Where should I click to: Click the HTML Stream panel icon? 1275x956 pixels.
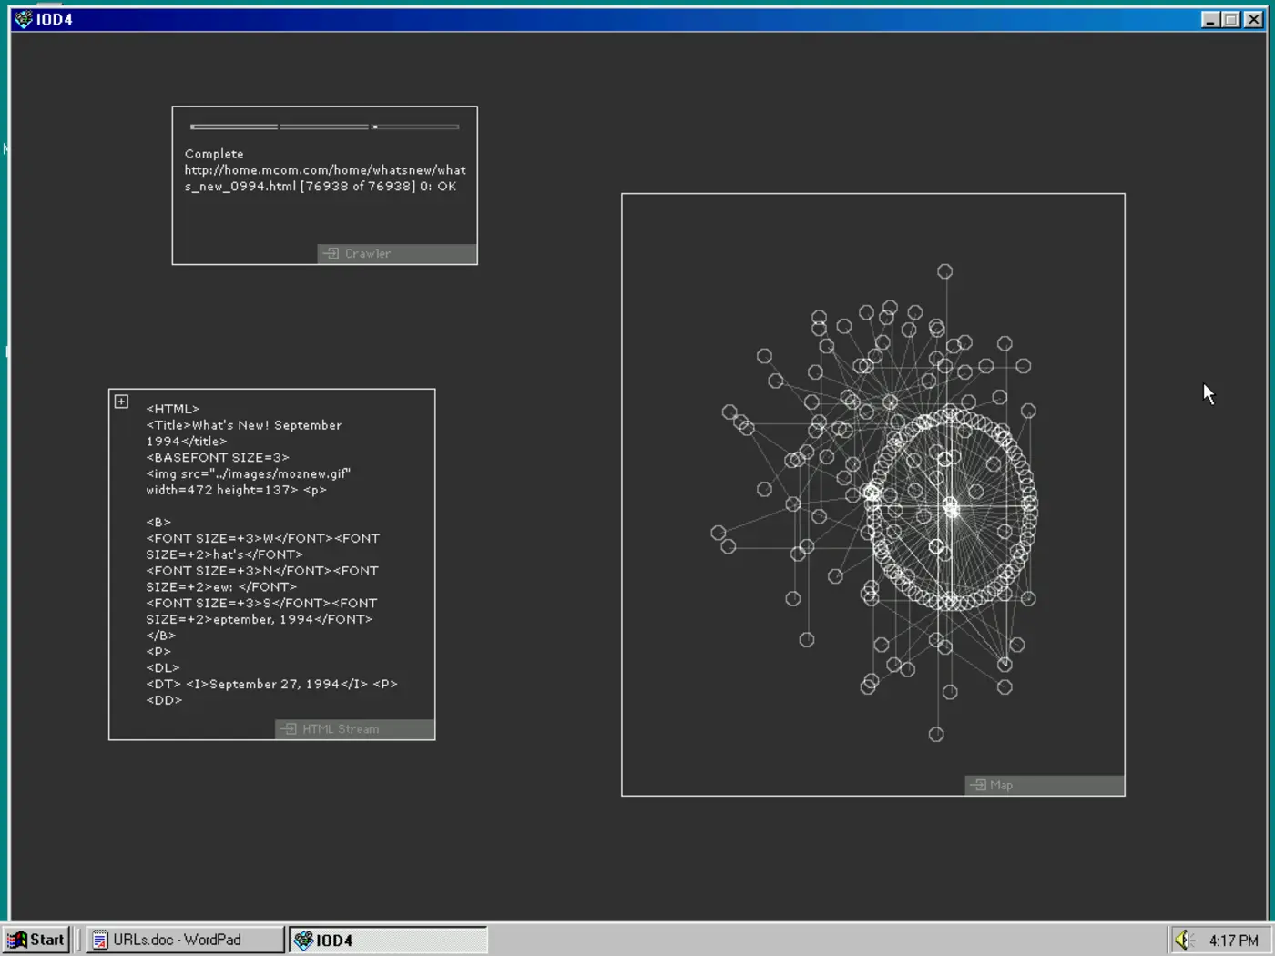[x=290, y=728]
